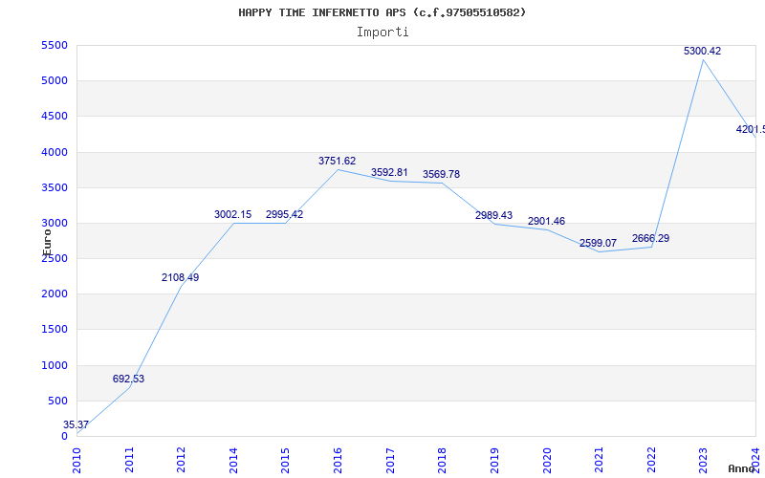Select the 692.53 data label
Viewport: 765px width, 478px height.
pos(128,379)
